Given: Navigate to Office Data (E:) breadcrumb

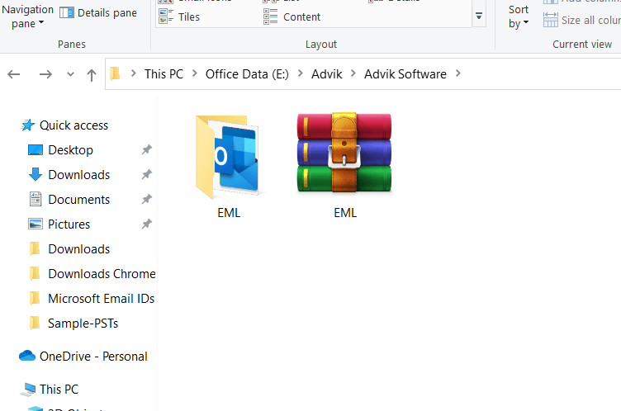Looking at the screenshot, I should pos(247,74).
